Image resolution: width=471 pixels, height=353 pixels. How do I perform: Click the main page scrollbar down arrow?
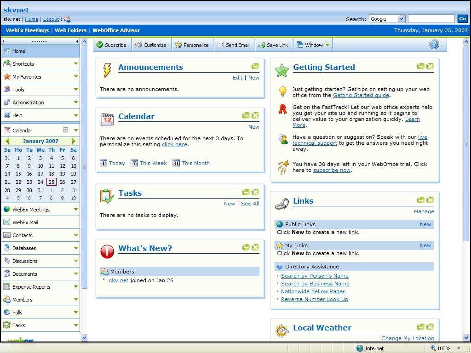(x=466, y=337)
